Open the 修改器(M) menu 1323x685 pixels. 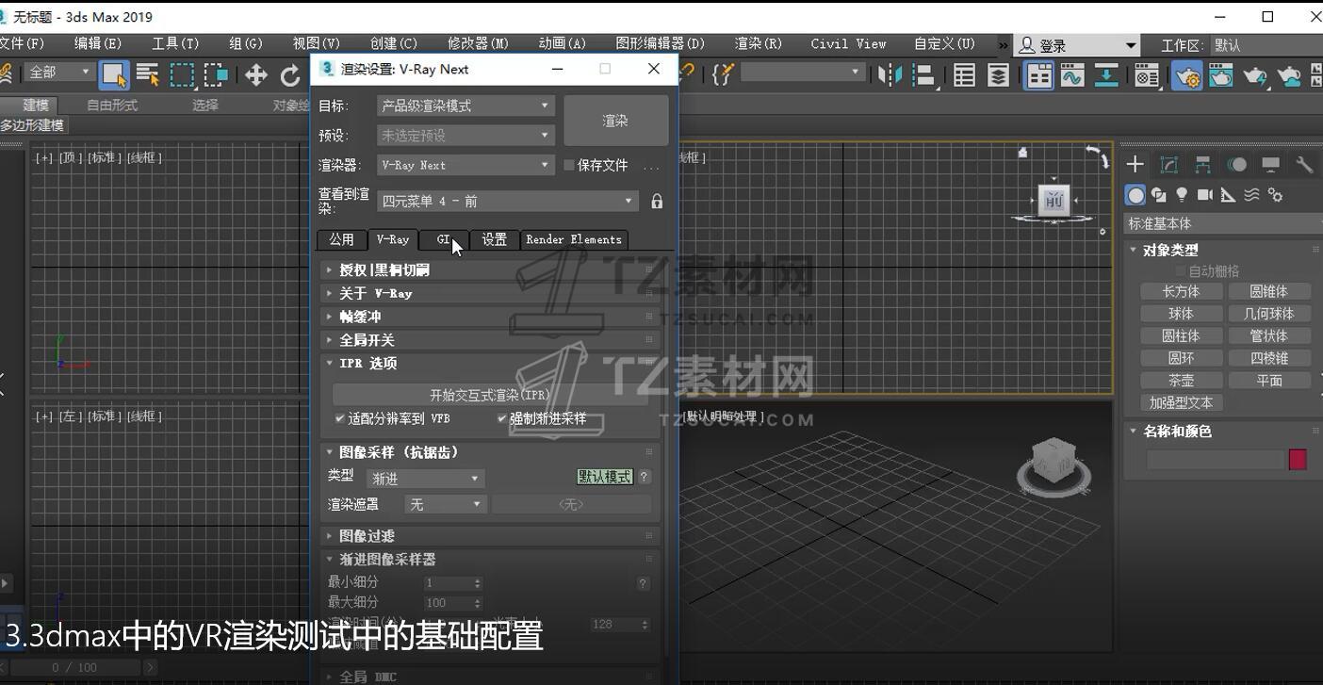pyautogui.click(x=478, y=43)
